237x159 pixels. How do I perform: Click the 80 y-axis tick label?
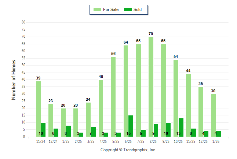[x=23, y=22]
